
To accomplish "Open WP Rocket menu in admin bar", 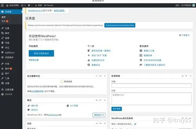I will pos(48,6).
